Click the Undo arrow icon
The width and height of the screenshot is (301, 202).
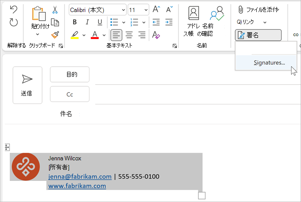[x=14, y=9]
